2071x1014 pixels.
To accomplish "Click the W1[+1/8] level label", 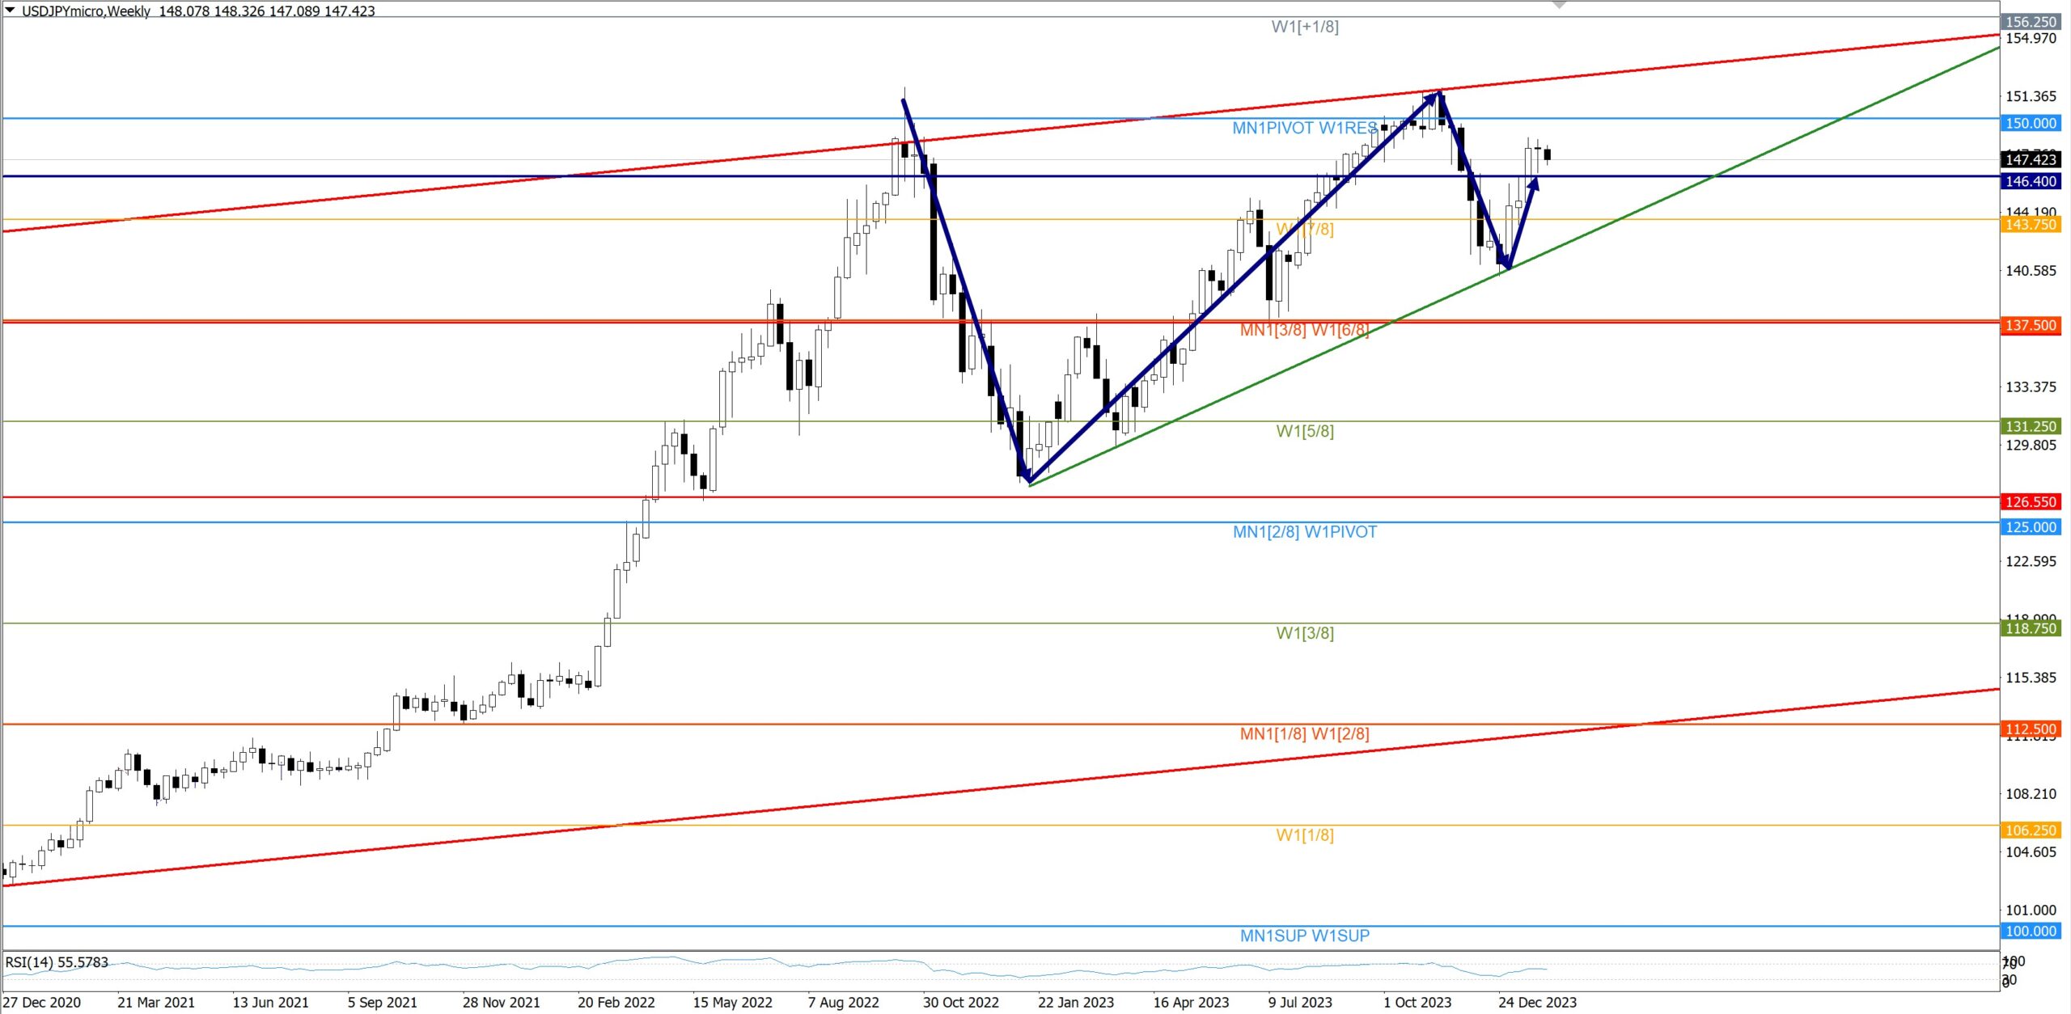I will 1304,27.
